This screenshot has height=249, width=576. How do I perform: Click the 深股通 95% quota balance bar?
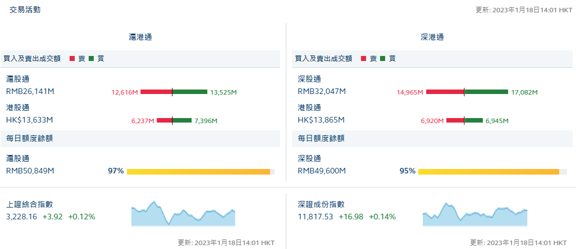[x=488, y=171]
